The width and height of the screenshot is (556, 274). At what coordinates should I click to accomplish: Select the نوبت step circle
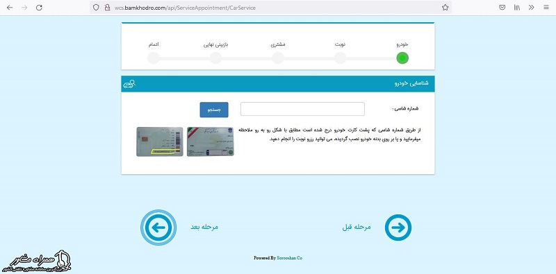tap(340, 58)
